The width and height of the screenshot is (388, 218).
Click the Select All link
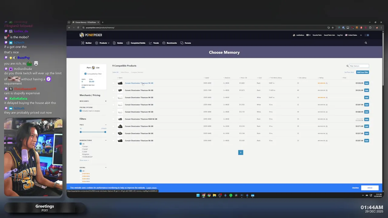115,72
